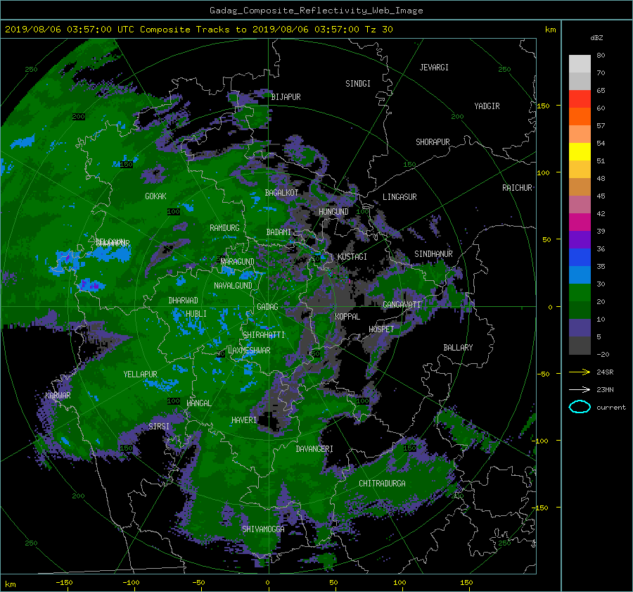Click the BAGALKOT city label

(281, 193)
